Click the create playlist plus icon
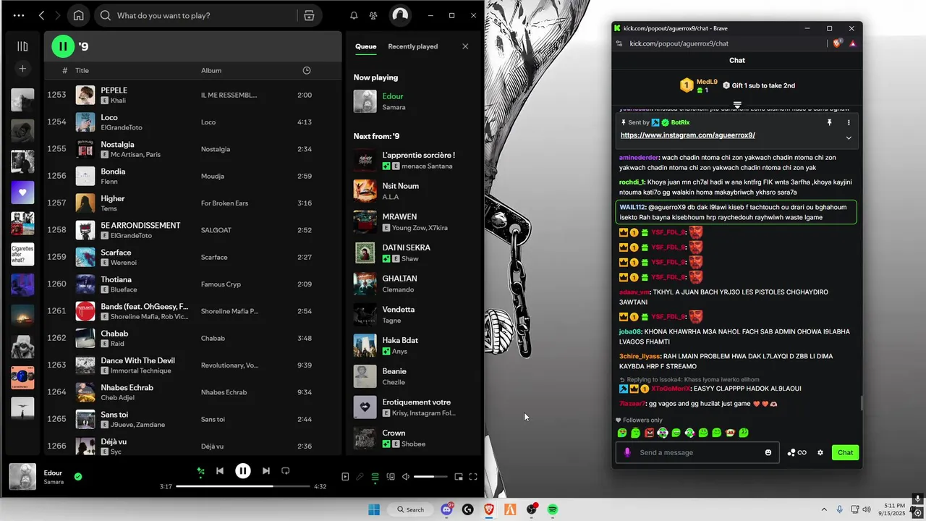Image resolution: width=926 pixels, height=521 pixels. click(x=22, y=69)
